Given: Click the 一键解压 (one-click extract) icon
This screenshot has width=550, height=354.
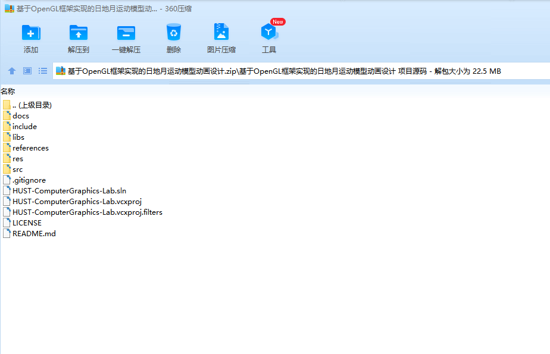Looking at the screenshot, I should click(126, 33).
